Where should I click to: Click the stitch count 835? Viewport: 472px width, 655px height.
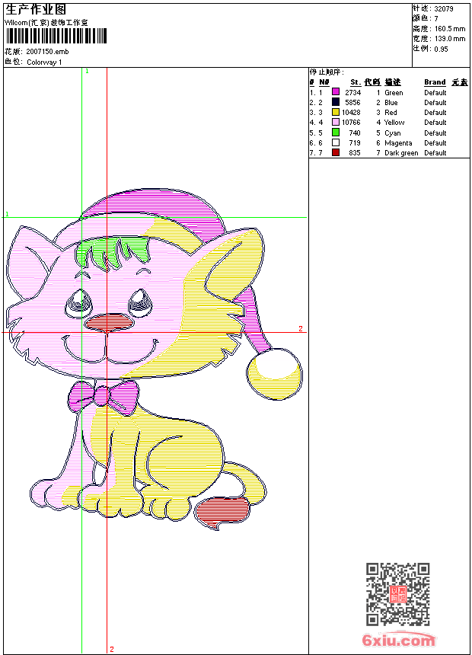click(x=355, y=153)
